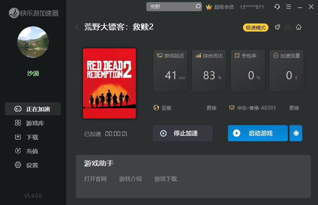Click server node icon beside 华东-香港-A0393
Screen dimensions: 318x205
tap(232, 108)
